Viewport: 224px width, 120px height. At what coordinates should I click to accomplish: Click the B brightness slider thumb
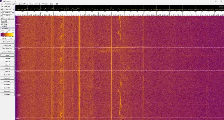[9, 30]
